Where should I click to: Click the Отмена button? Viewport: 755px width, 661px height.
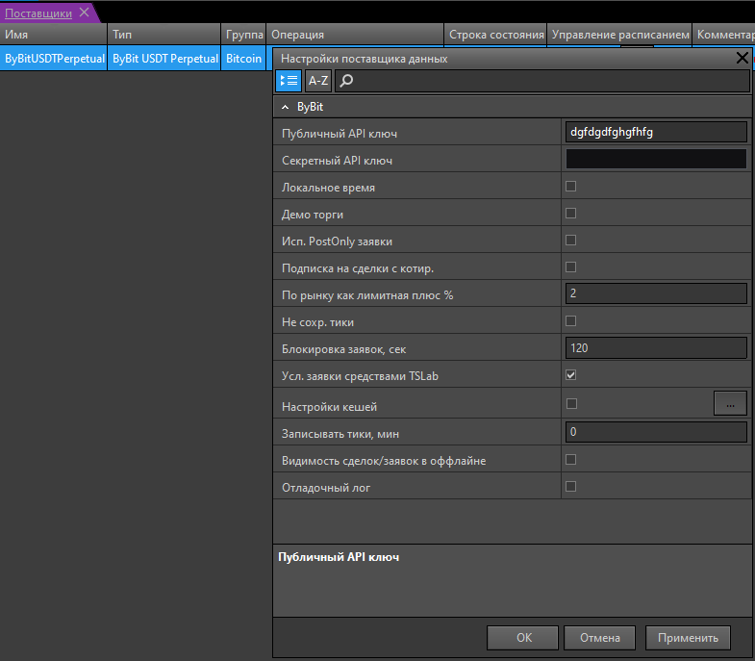599,638
